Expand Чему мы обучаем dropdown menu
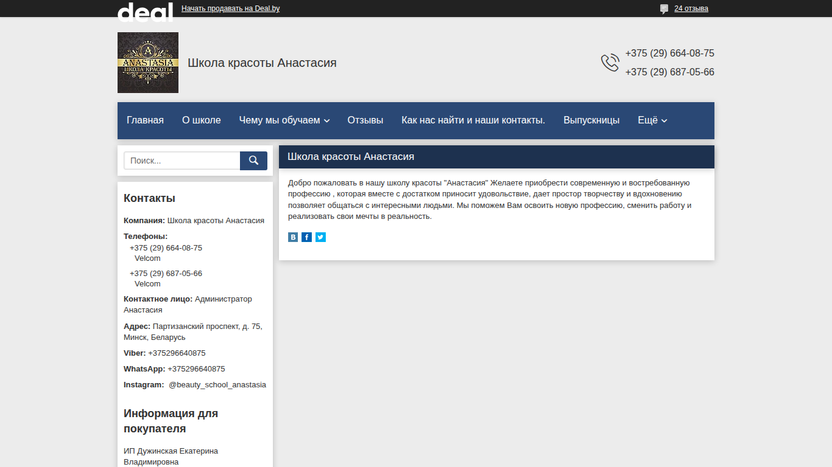Image resolution: width=832 pixels, height=467 pixels. (284, 120)
